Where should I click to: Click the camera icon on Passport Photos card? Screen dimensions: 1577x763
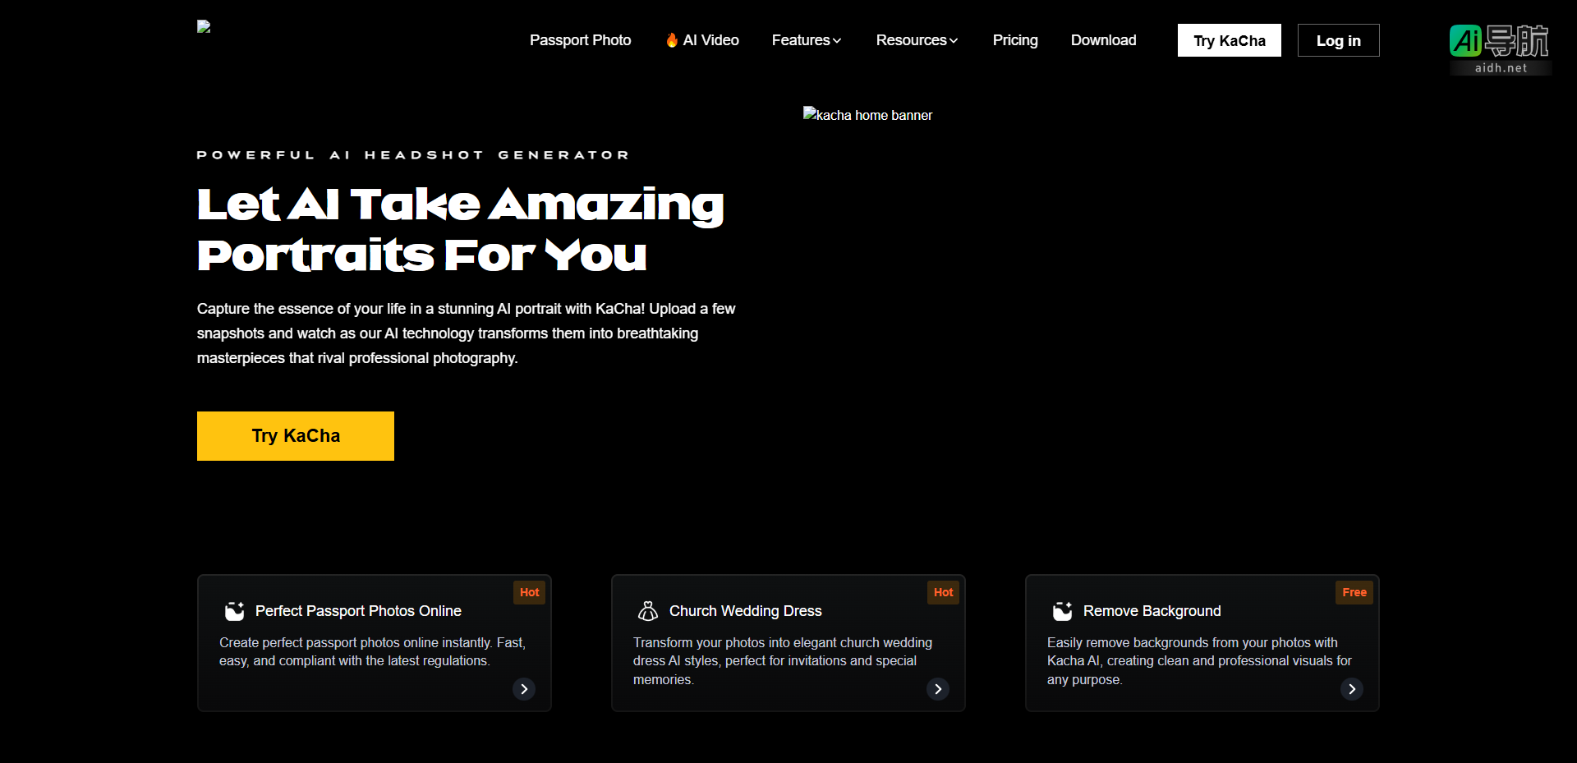tap(235, 611)
